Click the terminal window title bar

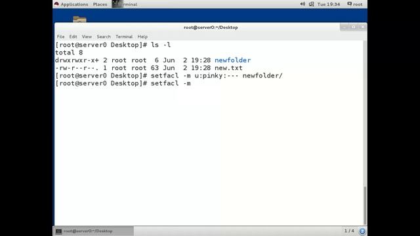[x=211, y=28]
